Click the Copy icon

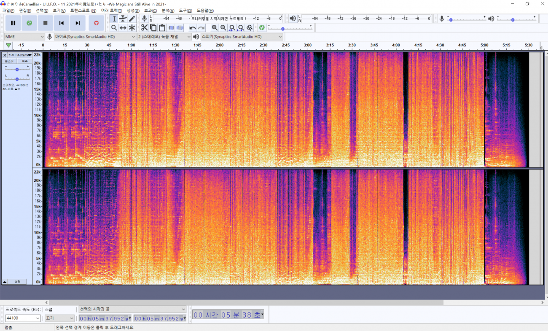pos(153,28)
